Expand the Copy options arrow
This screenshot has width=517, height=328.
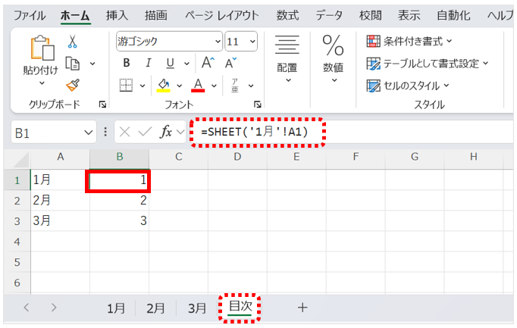(x=92, y=64)
